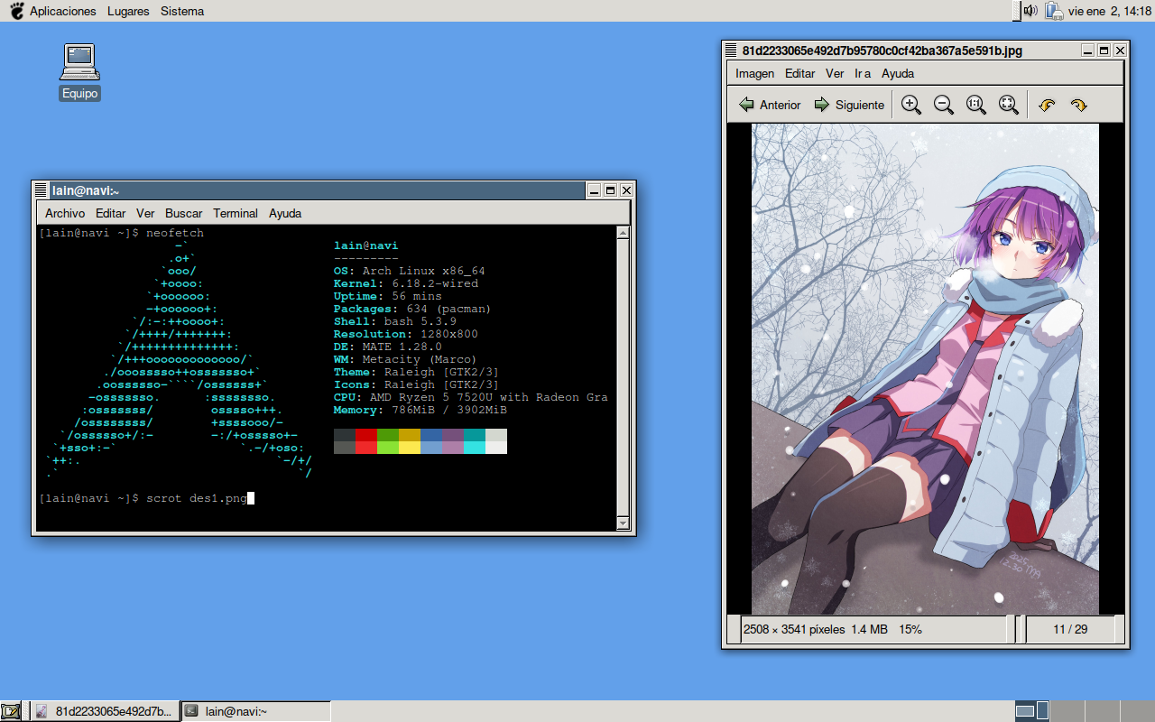This screenshot has width=1155, height=722.
Task: Go to previous image with Anterior
Action: tap(770, 105)
